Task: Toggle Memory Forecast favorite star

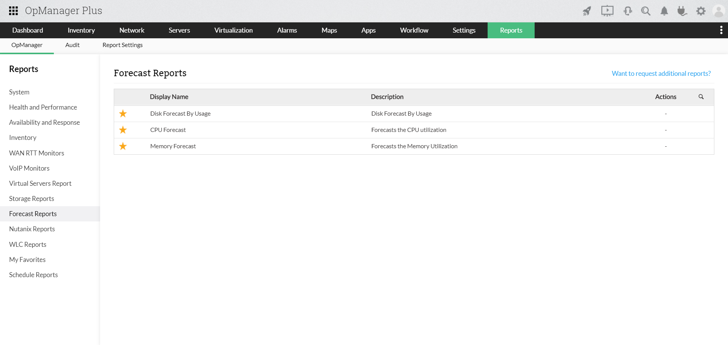Action: click(123, 146)
